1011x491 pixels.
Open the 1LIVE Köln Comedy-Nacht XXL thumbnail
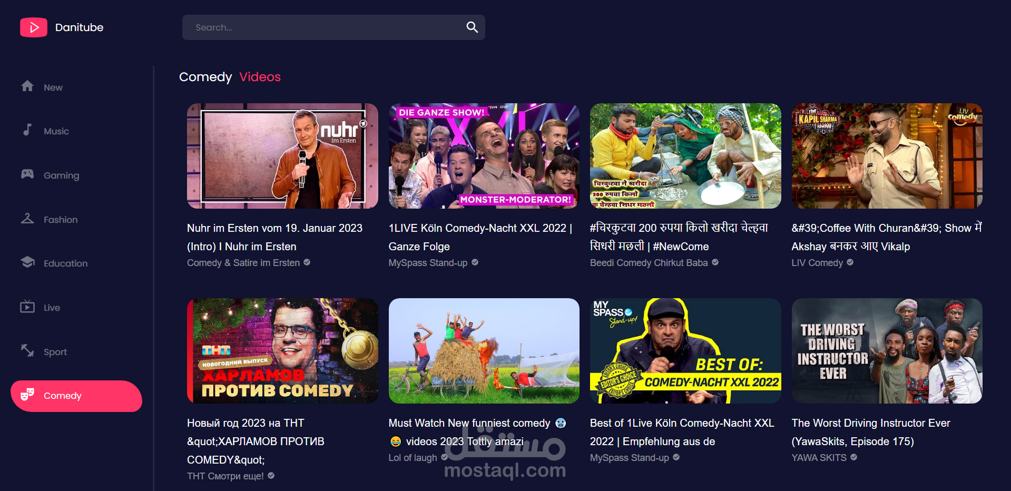pyautogui.click(x=484, y=156)
